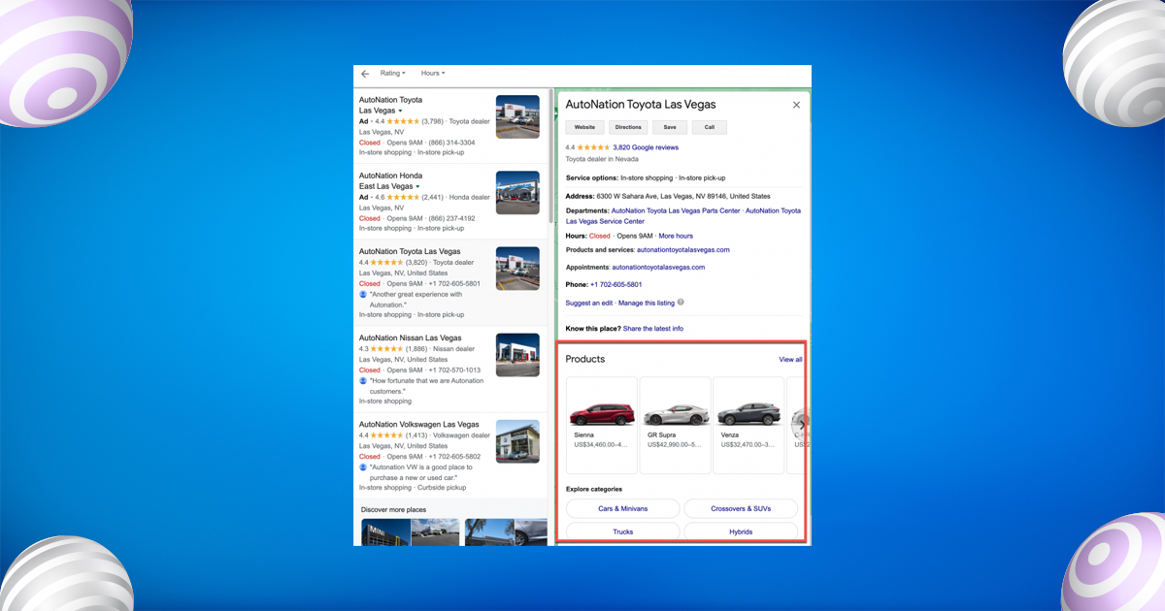
Task: Click phone number +1 702-605-5801 in details panel
Action: tap(616, 284)
